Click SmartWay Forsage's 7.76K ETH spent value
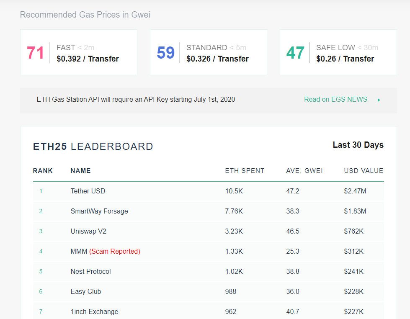The width and height of the screenshot is (410, 319). pos(234,211)
